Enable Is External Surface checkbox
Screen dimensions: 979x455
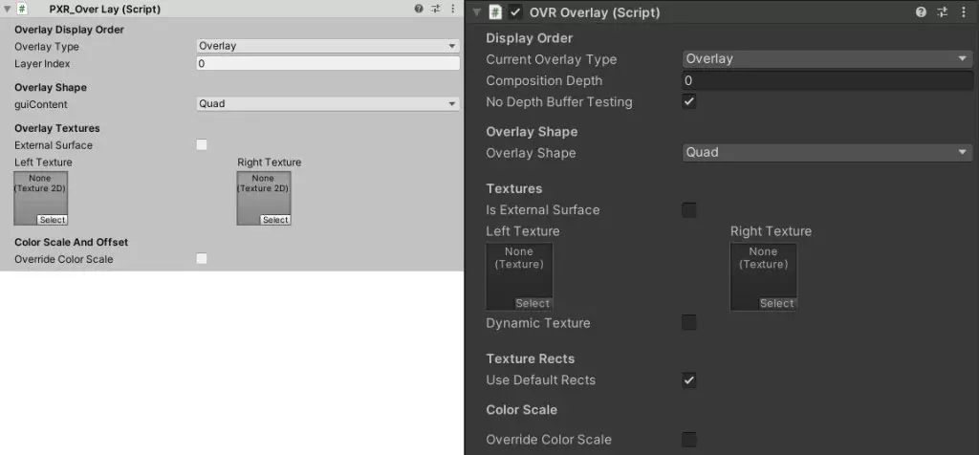point(688,209)
